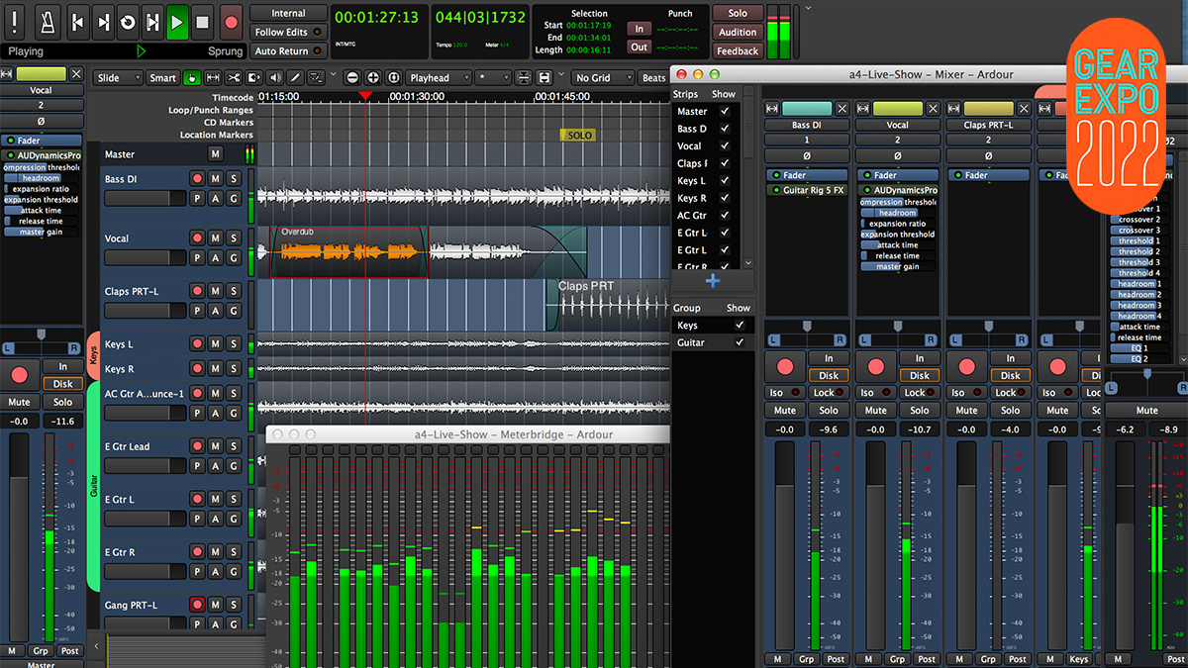Hide the Bass DI mixer strip with X
This screenshot has width=1188, height=668.
pos(841,109)
